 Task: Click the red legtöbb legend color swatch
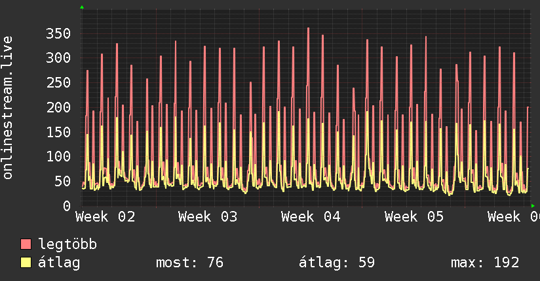[x=26, y=244]
